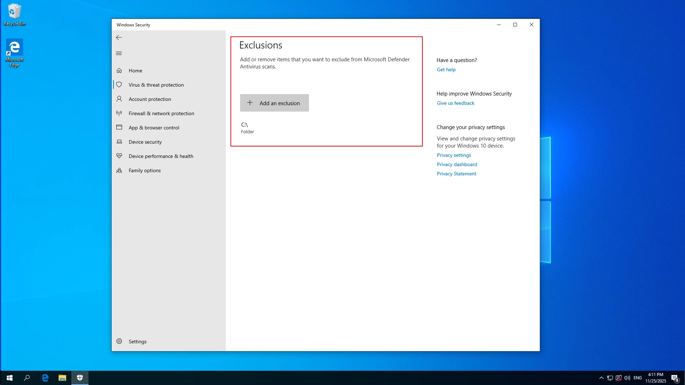Viewport: 685px width, 385px height.
Task: Show hidden icons in the system tray
Action: pyautogui.click(x=602, y=378)
